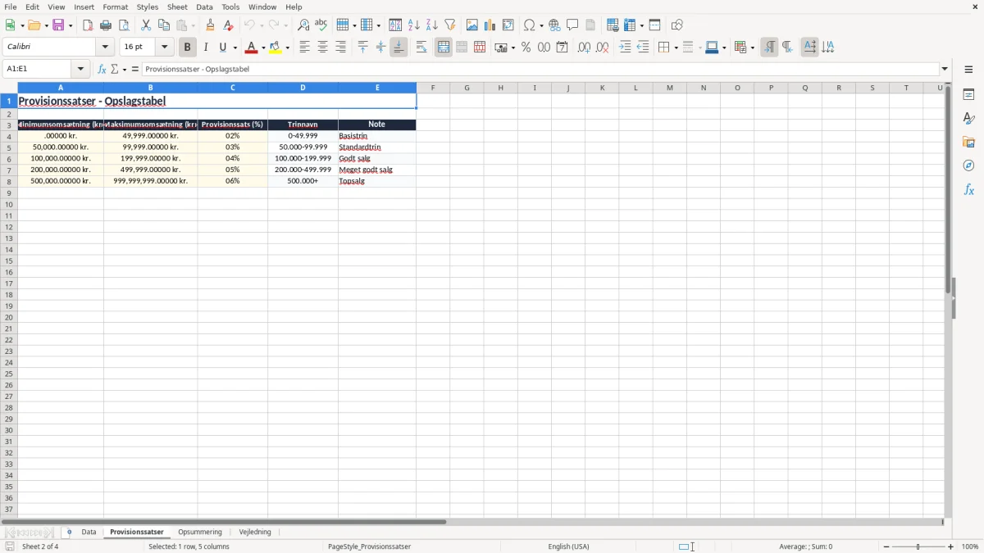Click the zoom slider

point(918,546)
